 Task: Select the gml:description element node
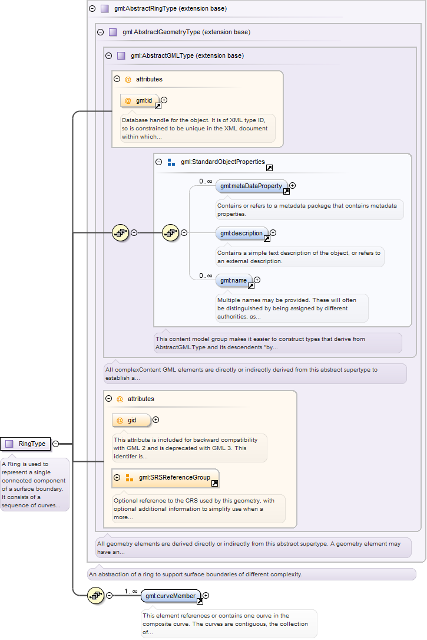[x=242, y=233]
